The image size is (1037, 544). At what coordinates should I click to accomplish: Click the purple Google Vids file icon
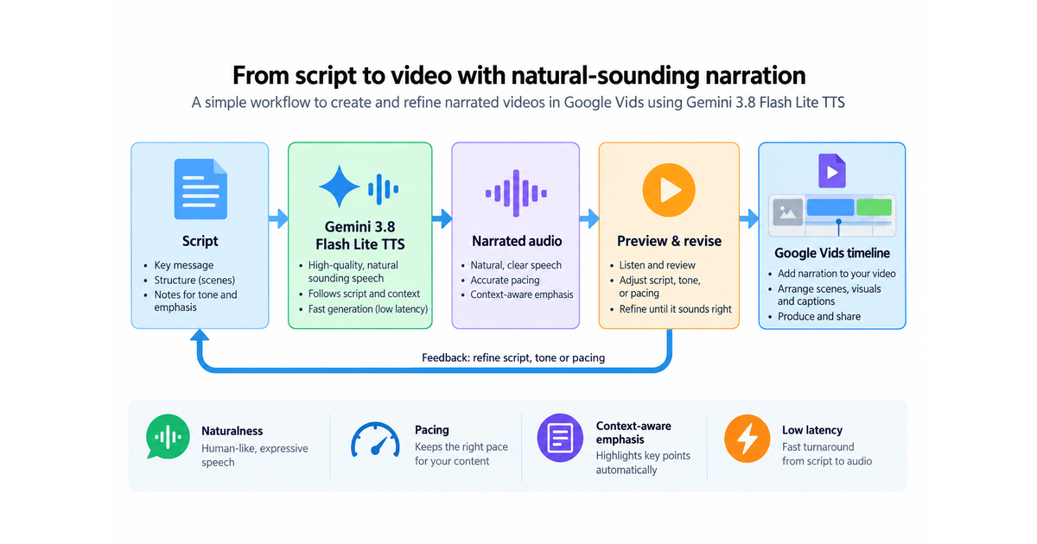(831, 171)
